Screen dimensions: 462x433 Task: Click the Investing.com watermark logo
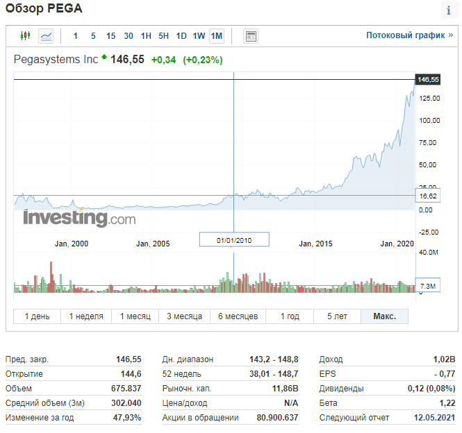(x=79, y=218)
